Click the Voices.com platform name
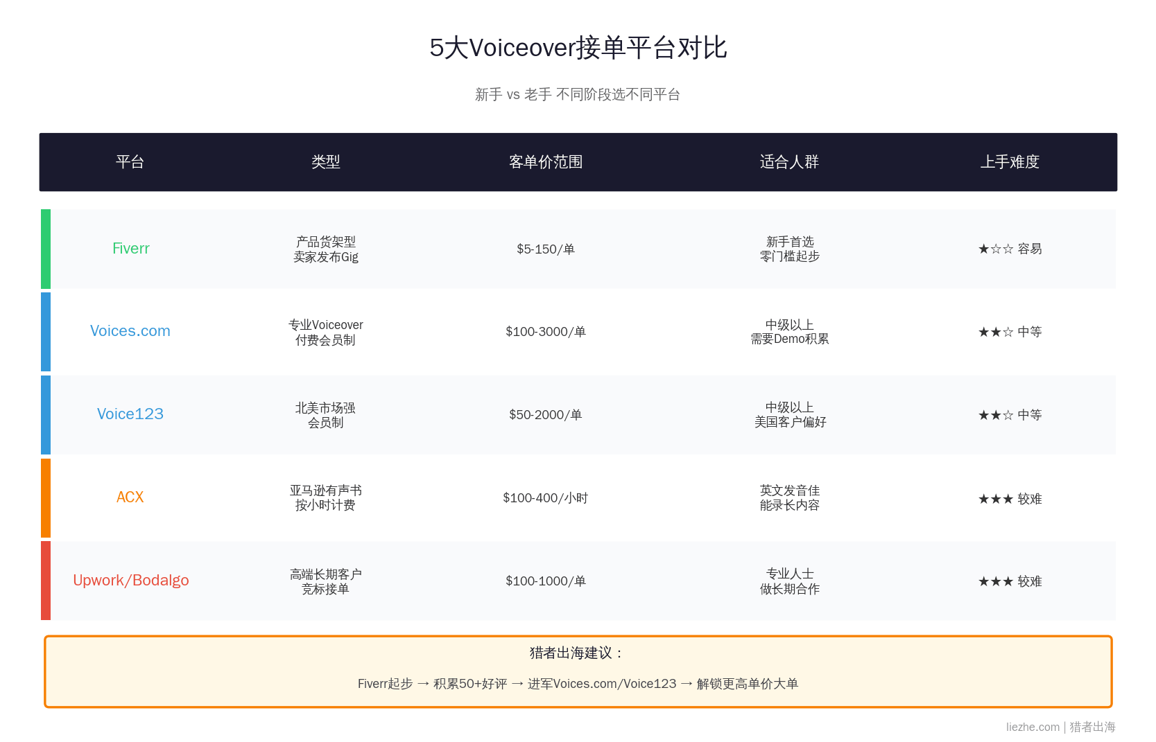 (x=130, y=331)
